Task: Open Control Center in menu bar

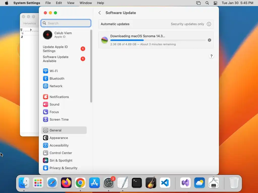Action: [215, 3]
